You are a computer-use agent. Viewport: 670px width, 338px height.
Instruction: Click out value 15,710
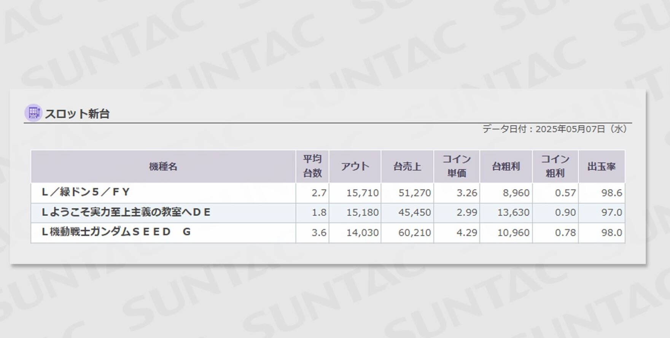[x=363, y=193]
